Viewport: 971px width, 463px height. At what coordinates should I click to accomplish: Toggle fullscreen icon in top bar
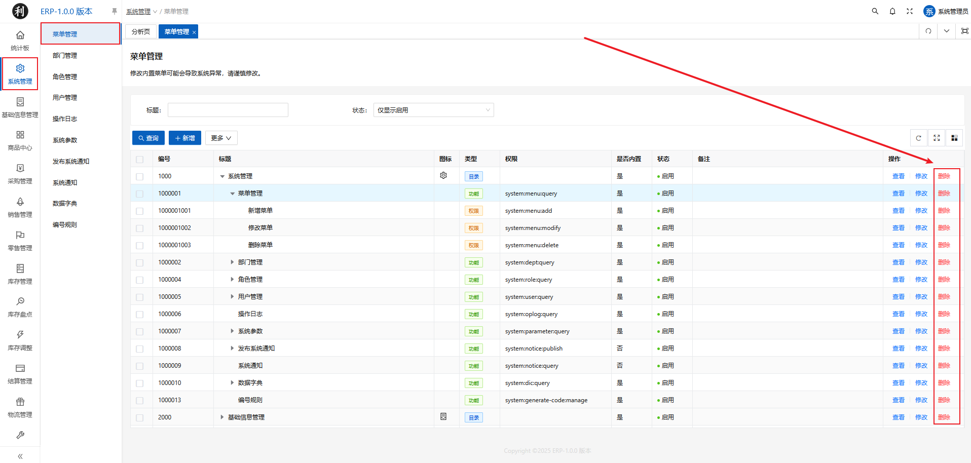pos(910,11)
